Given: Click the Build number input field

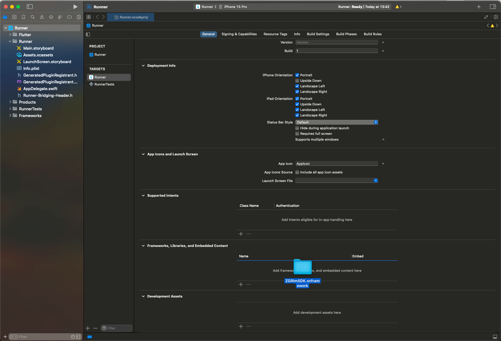Looking at the screenshot, I should pyautogui.click(x=336, y=51).
